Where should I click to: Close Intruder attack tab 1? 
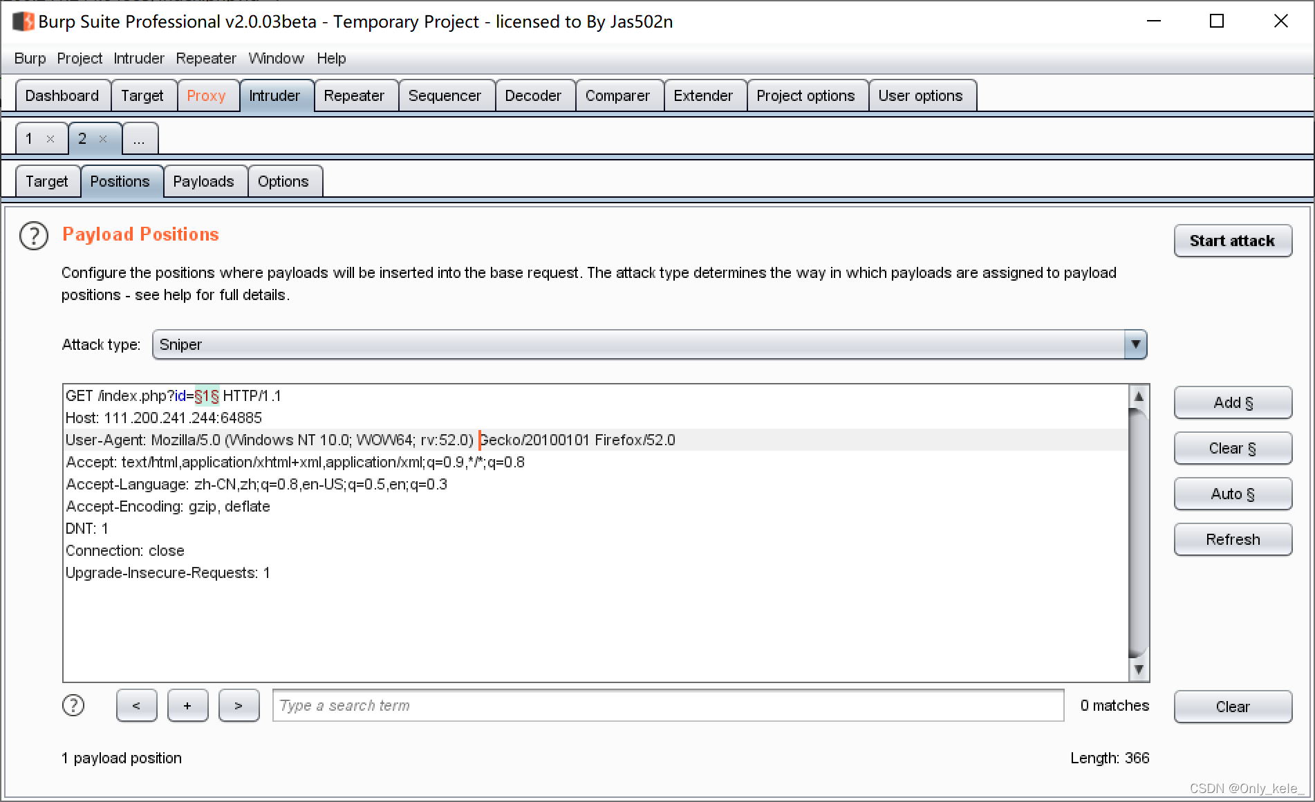50,139
